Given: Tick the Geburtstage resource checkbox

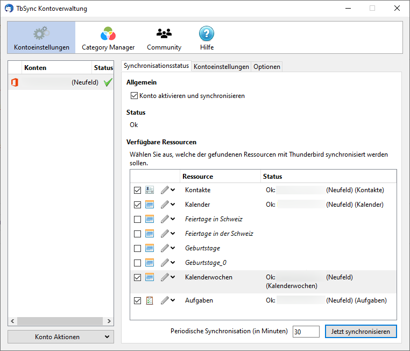Looking at the screenshot, I should (137, 248).
